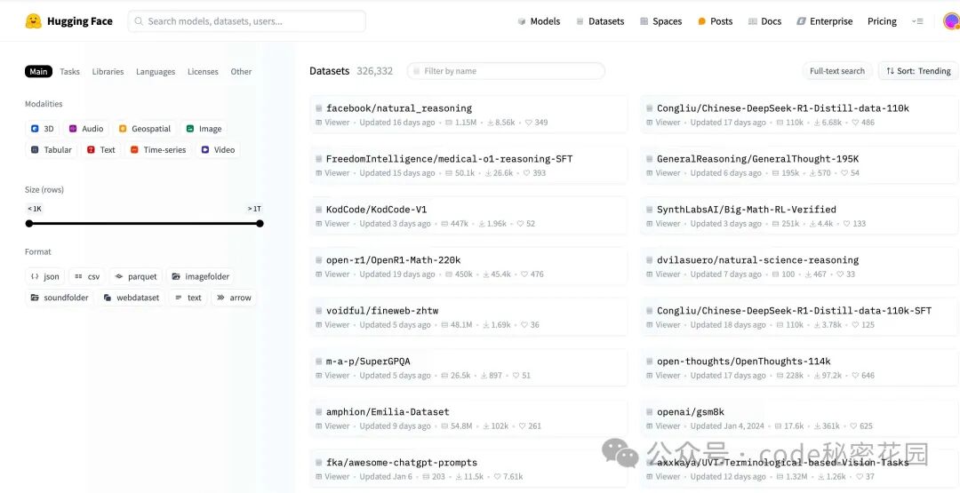Click the heart icon on open-thoughts/OpenThoughts-114k
The image size is (960, 493).
[857, 376]
